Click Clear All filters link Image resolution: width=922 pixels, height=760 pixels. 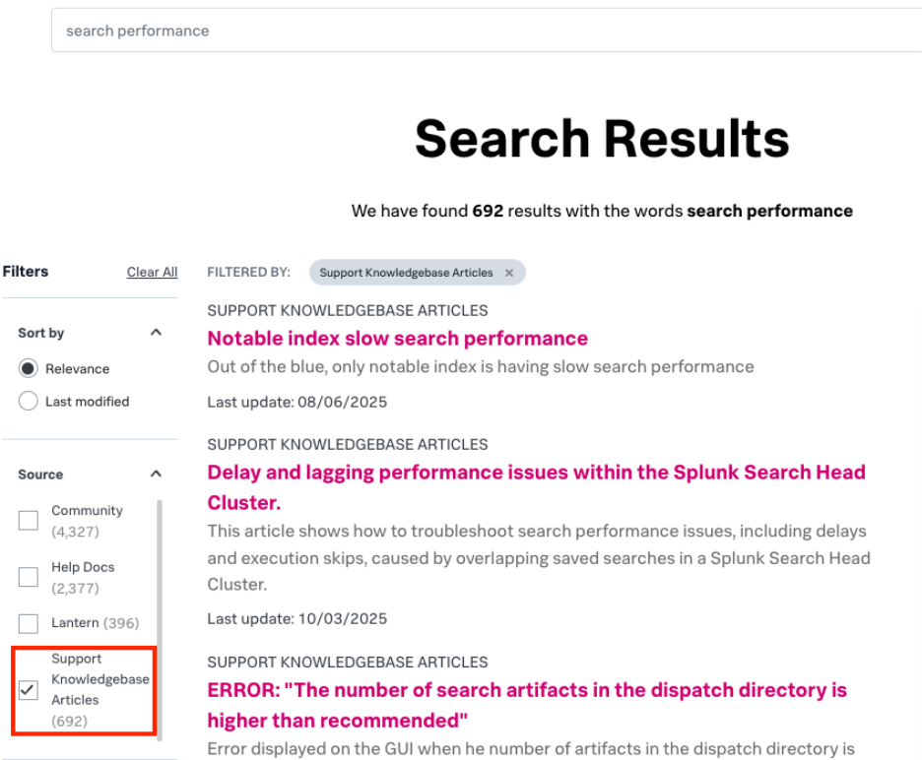click(152, 273)
